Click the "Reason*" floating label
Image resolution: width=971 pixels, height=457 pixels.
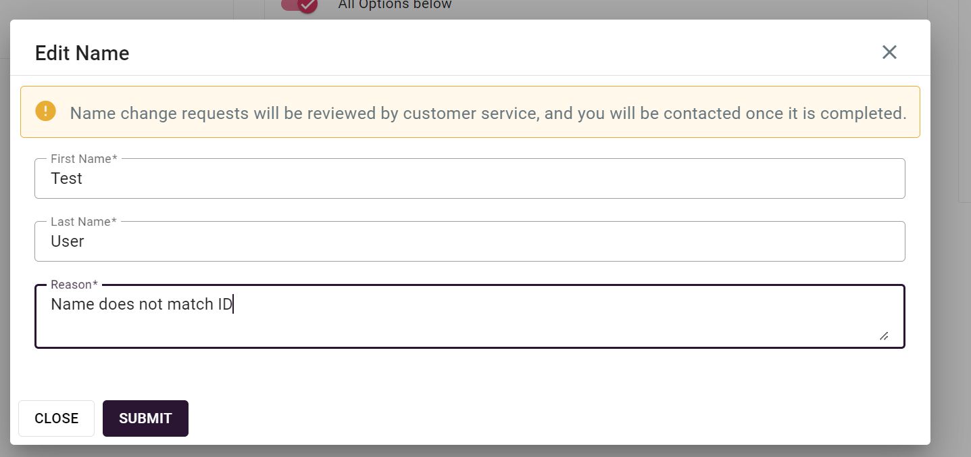tap(74, 285)
